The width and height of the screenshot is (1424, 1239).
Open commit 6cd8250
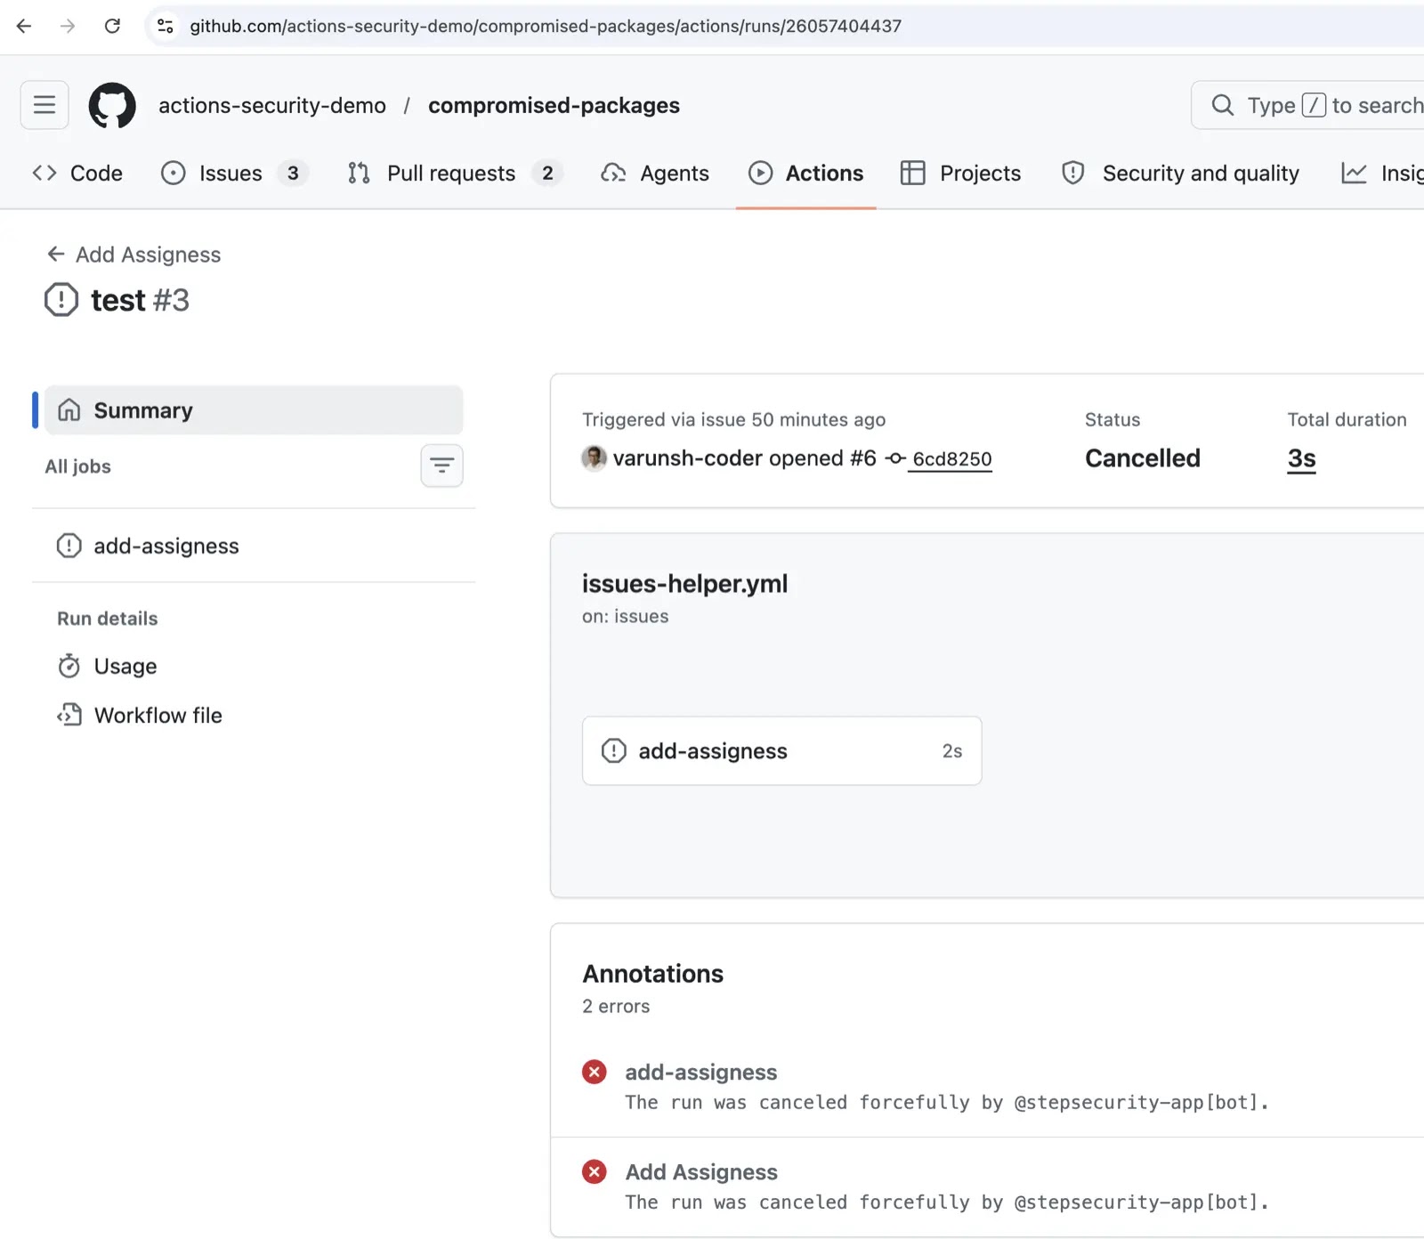(x=952, y=459)
